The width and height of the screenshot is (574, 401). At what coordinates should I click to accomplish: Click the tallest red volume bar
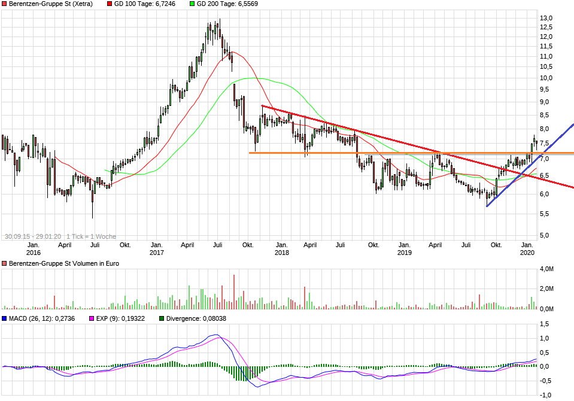click(x=234, y=292)
